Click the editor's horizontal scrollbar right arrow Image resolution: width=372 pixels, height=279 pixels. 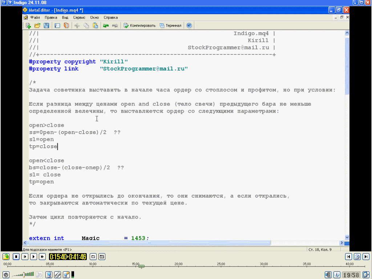click(341, 243)
